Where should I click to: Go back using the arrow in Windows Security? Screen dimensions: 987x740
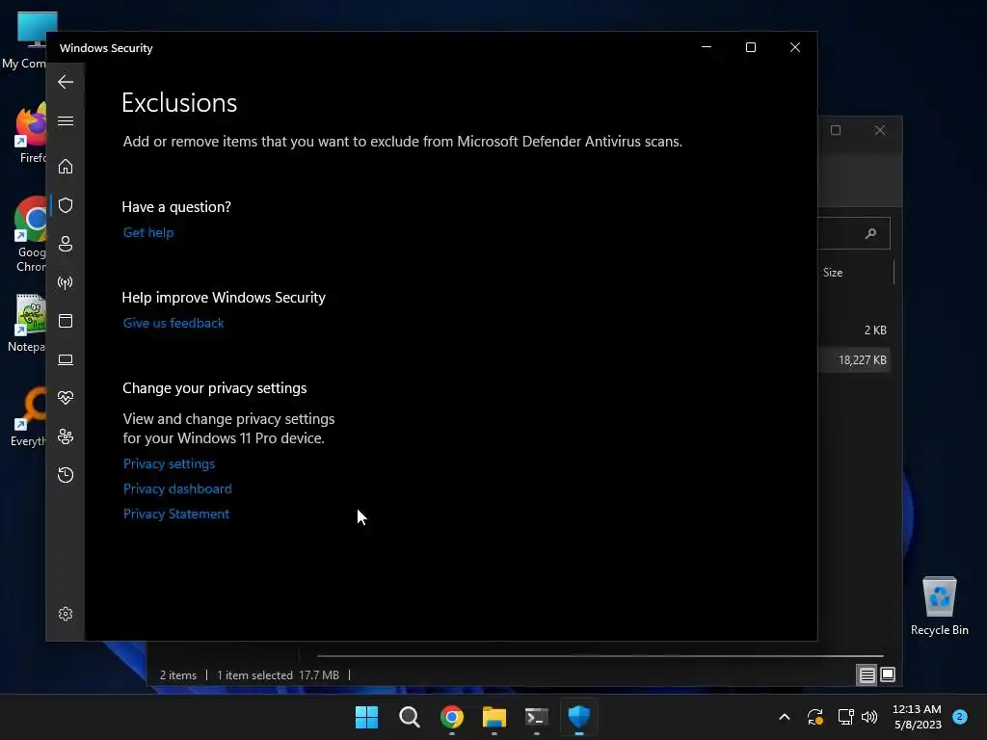pos(66,82)
